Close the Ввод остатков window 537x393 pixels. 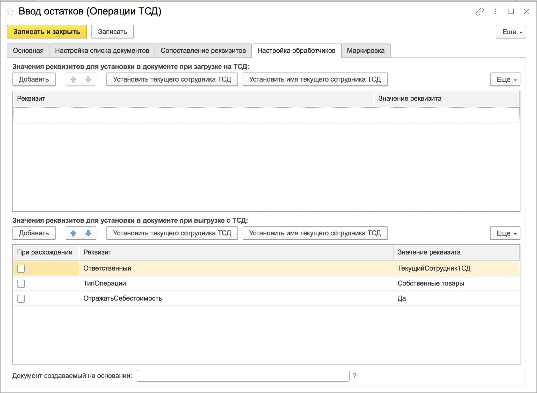click(x=526, y=11)
